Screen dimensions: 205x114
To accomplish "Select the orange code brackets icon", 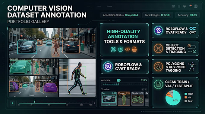I will click(128, 49).
